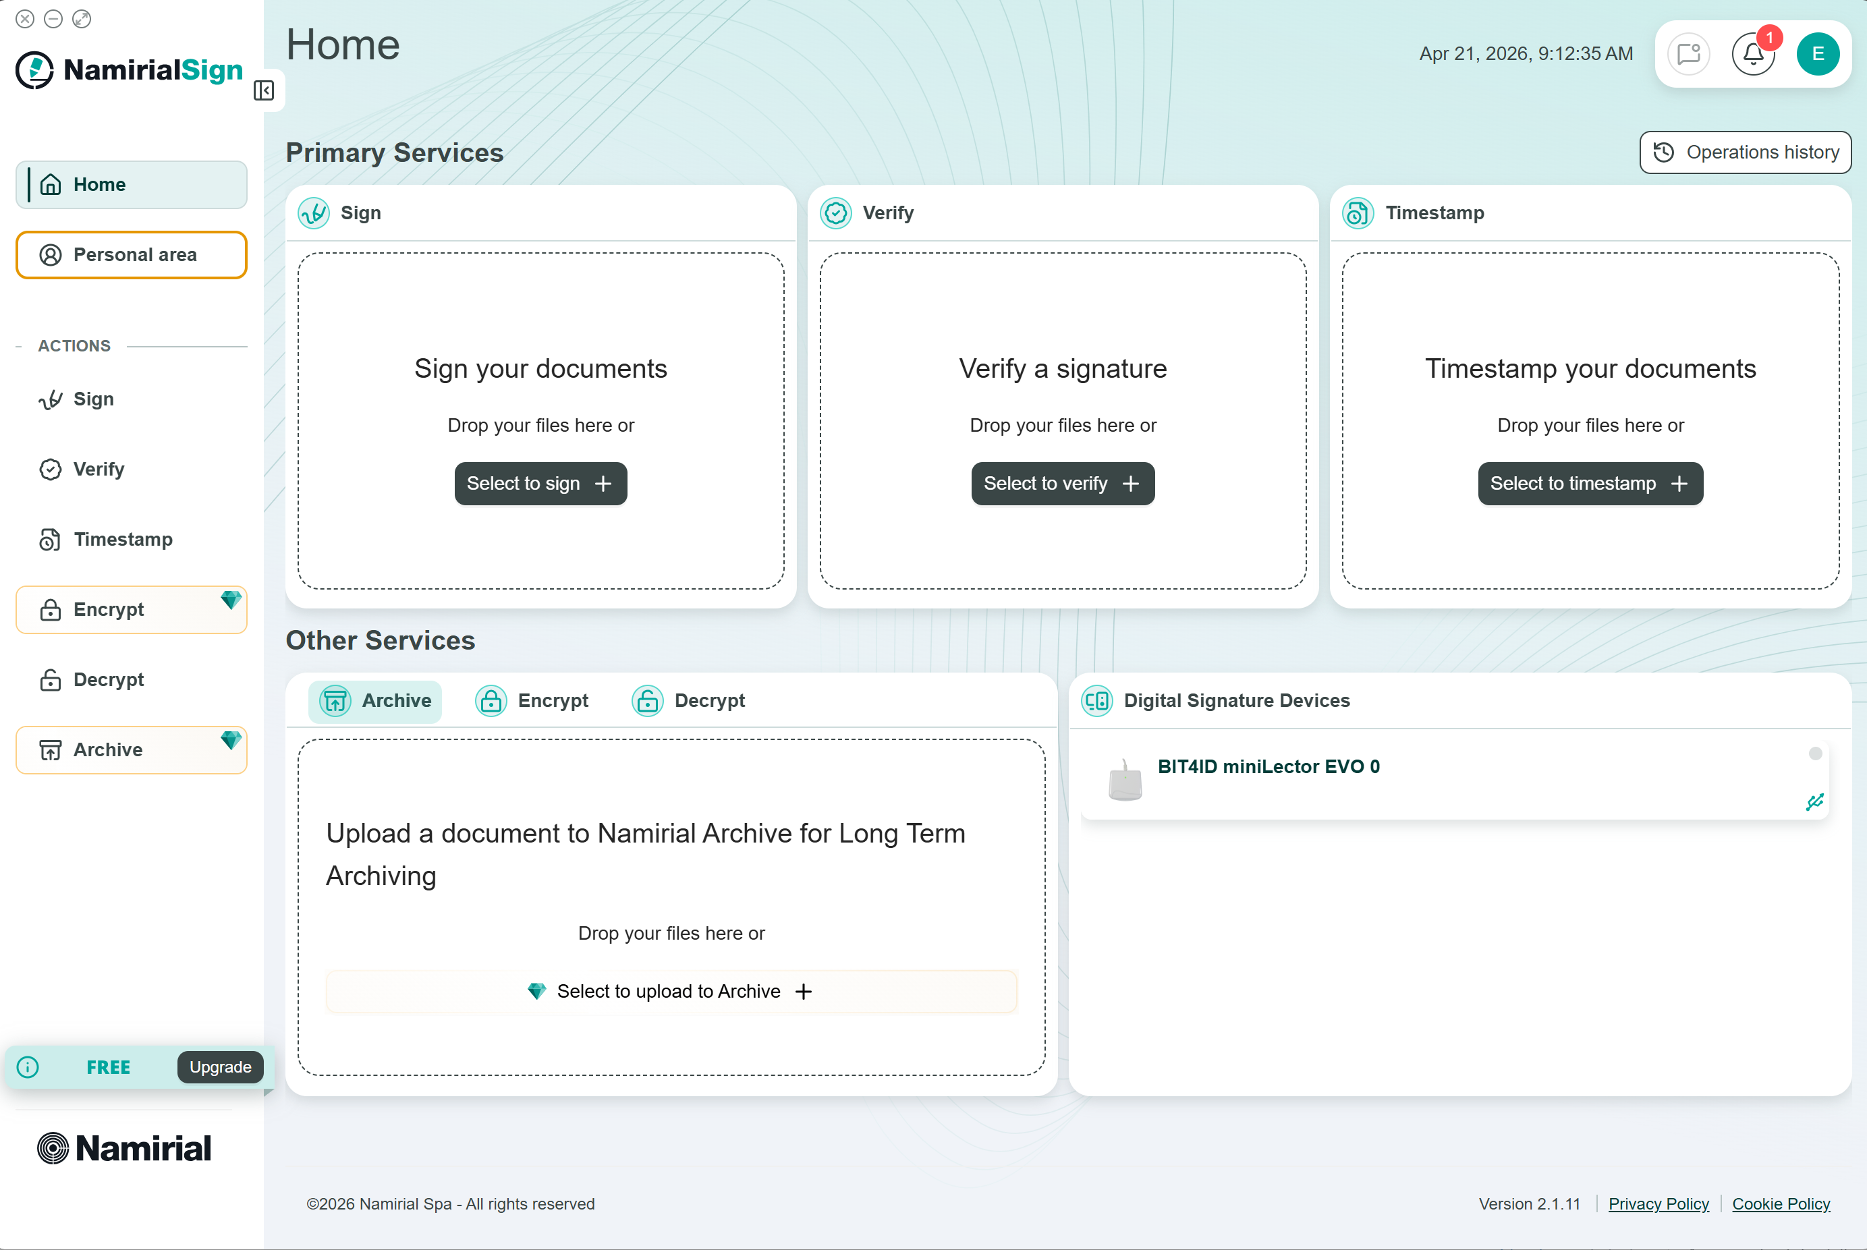
Task: Click the FREE plan info icon
Action: click(x=28, y=1067)
